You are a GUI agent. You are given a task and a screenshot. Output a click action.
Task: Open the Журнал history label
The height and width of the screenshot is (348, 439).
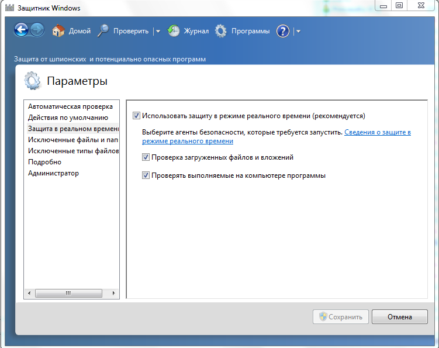(196, 31)
